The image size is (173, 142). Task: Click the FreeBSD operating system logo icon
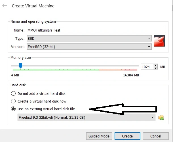(159, 41)
